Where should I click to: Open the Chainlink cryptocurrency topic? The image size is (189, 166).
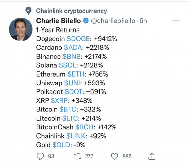[72, 11]
